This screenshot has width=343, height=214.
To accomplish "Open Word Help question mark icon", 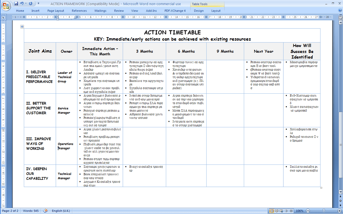I will [340, 10].
